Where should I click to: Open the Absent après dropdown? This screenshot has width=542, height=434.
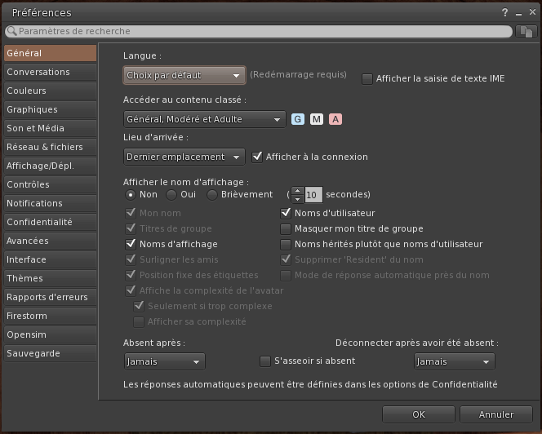pyautogui.click(x=164, y=361)
